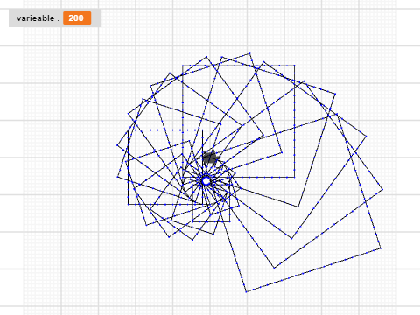Click the highest corner of the spiral drawing
This screenshot has height=315, width=420.
(x=249, y=53)
